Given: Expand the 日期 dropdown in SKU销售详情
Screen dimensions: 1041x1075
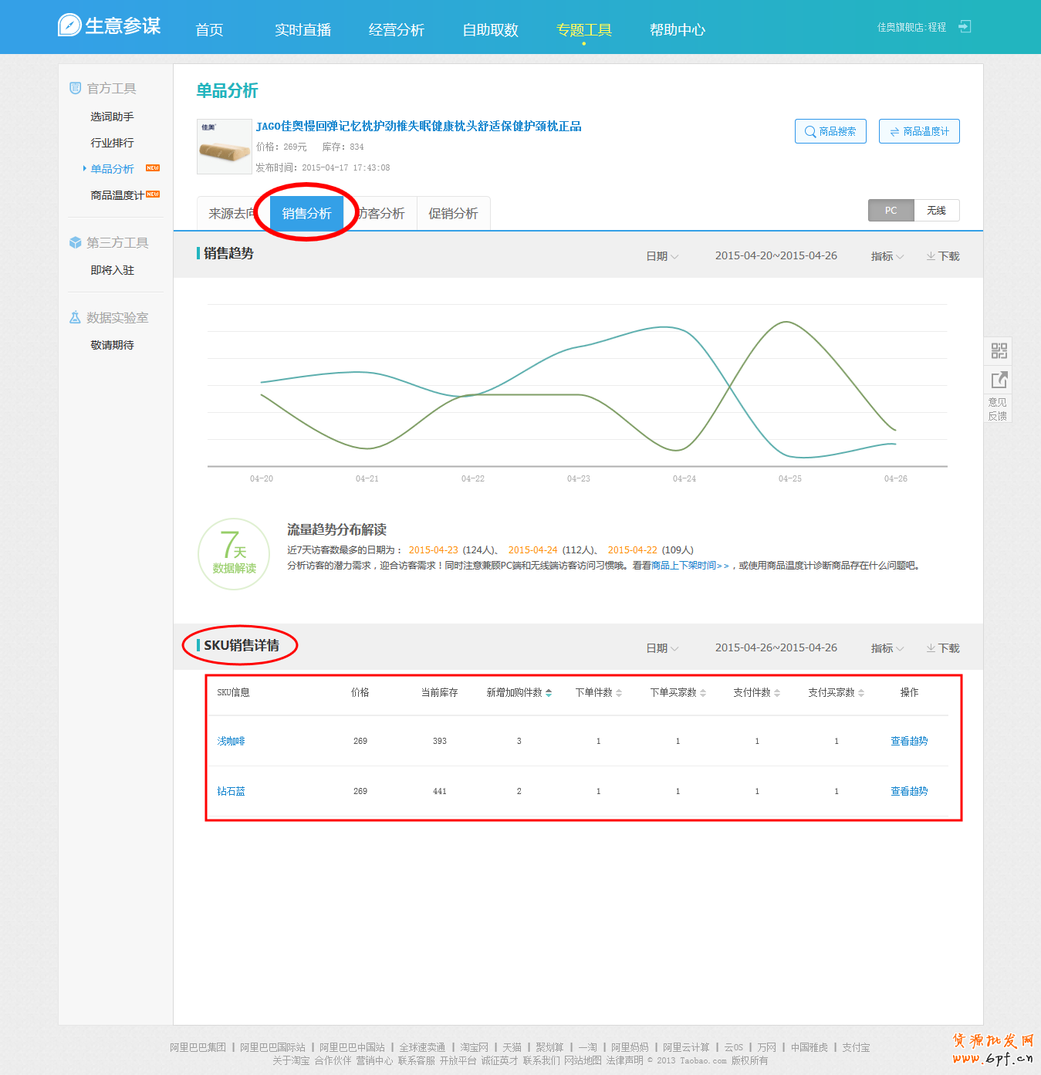Looking at the screenshot, I should coord(662,648).
